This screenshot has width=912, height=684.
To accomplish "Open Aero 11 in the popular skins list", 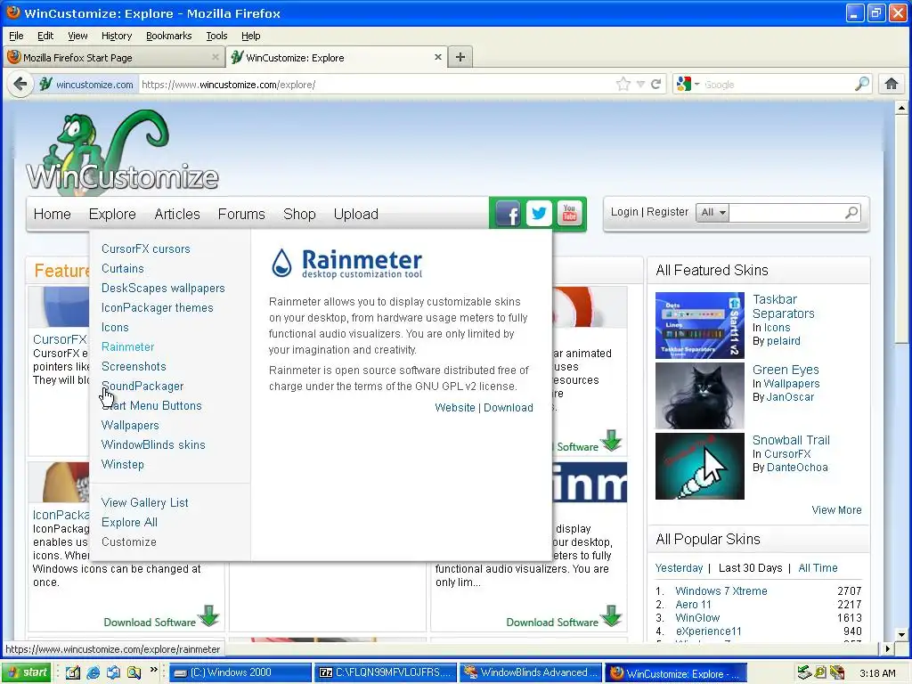I will pos(693,605).
